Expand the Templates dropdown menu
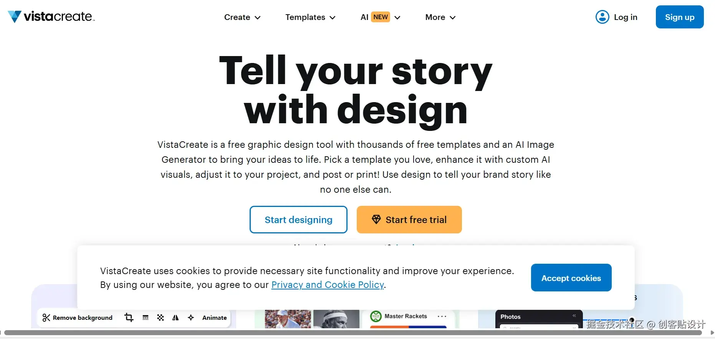This screenshot has width=715, height=339. pyautogui.click(x=310, y=17)
